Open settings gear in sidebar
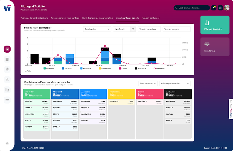 click(7, 143)
